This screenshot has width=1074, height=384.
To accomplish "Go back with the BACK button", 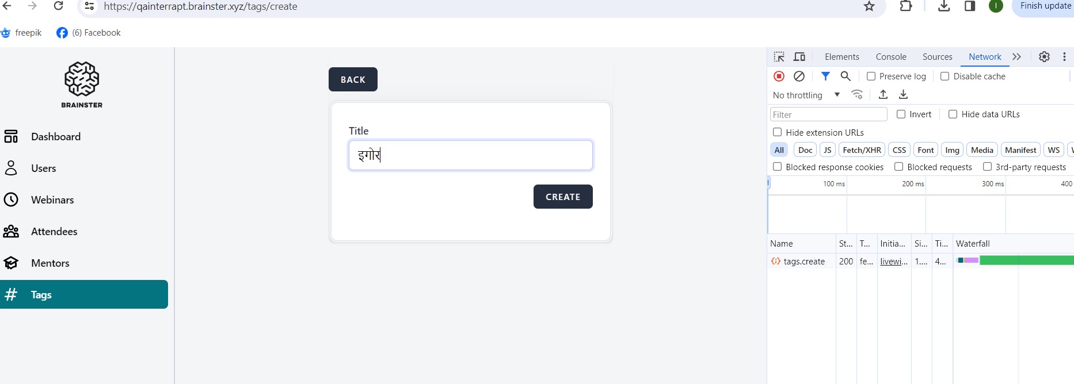I will click(353, 79).
